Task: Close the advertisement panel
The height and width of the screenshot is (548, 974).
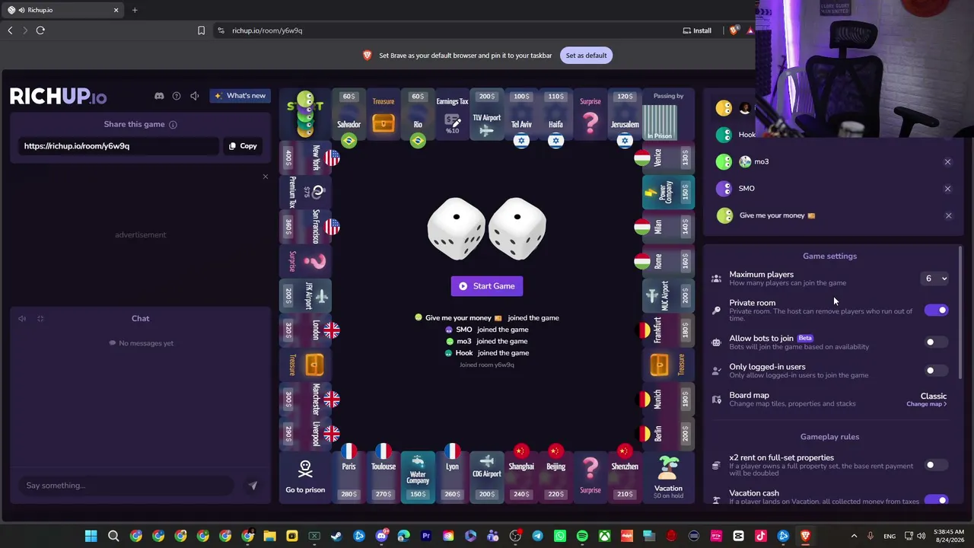Action: click(x=266, y=177)
